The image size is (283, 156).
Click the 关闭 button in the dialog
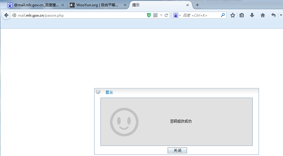tap(177, 150)
